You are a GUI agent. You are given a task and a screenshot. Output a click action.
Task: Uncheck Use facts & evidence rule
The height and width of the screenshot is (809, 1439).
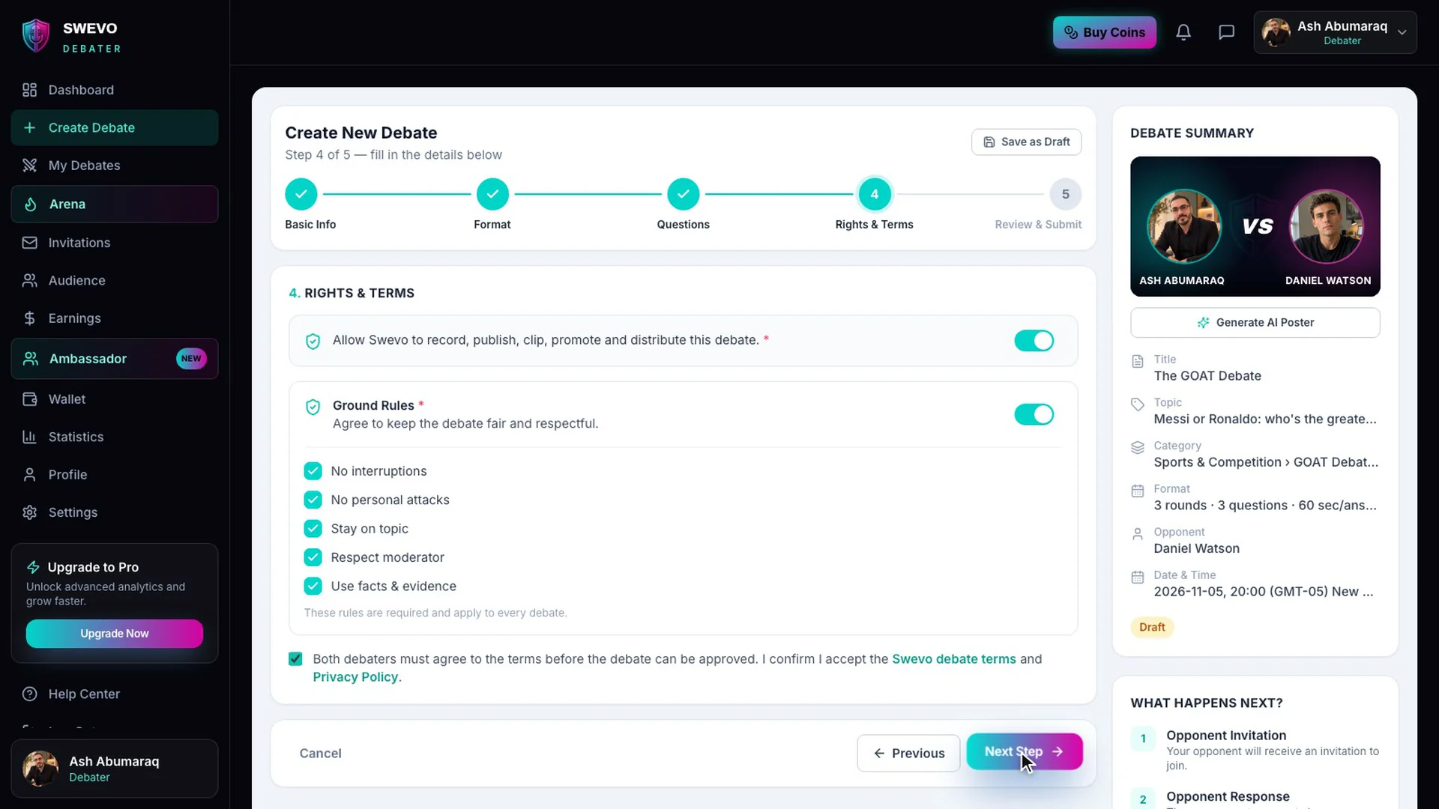pyautogui.click(x=313, y=587)
